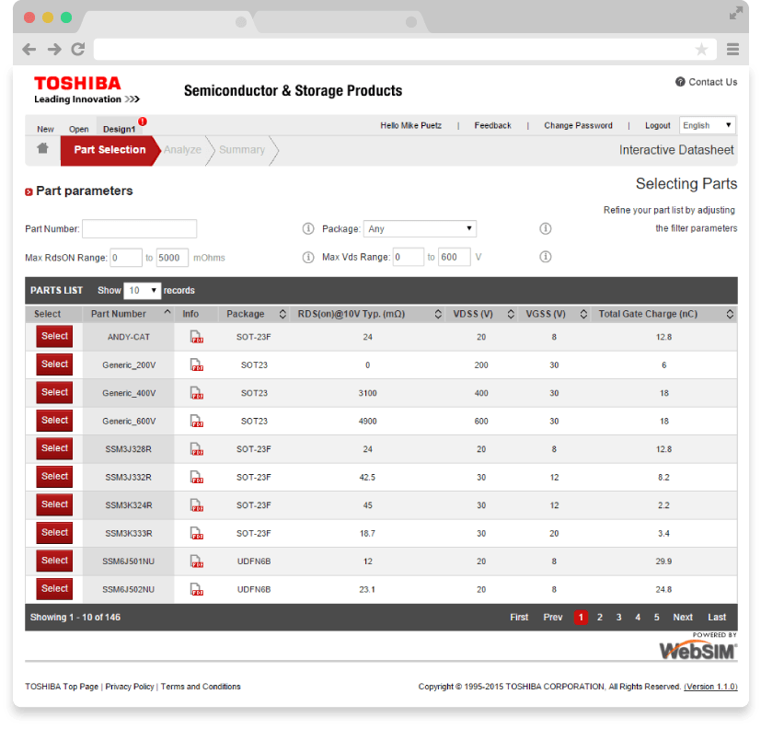Reload the page in browser
The width and height of the screenshot is (761, 729).
point(78,49)
